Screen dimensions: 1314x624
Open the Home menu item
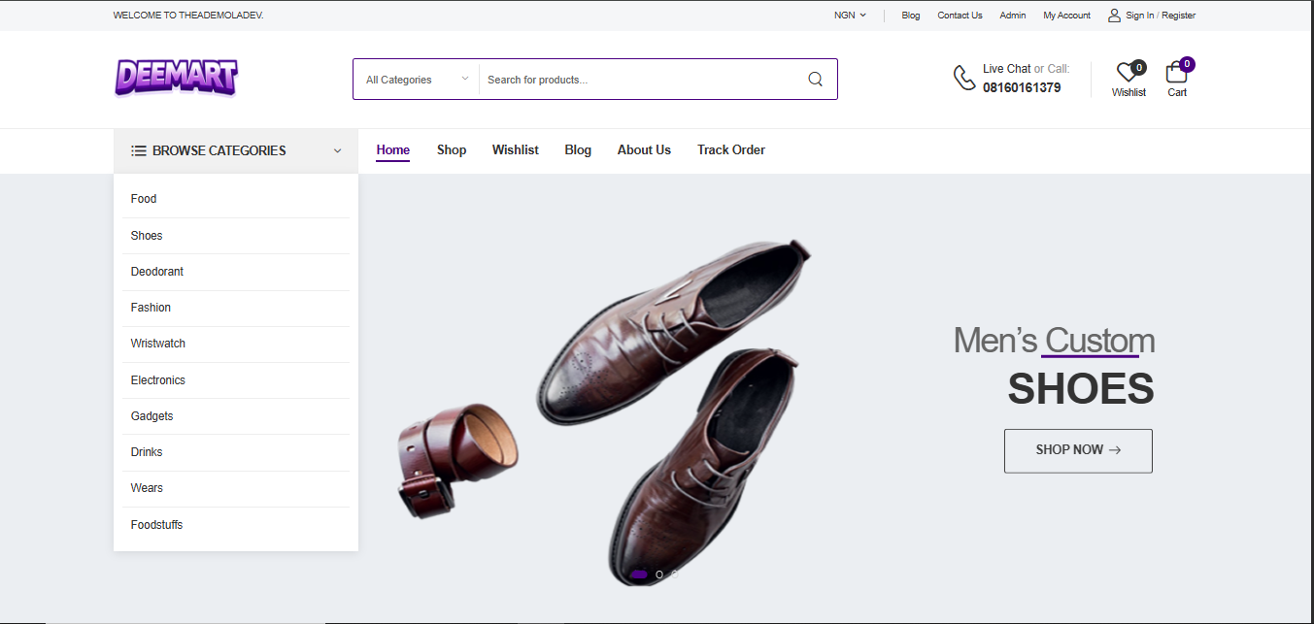click(393, 149)
